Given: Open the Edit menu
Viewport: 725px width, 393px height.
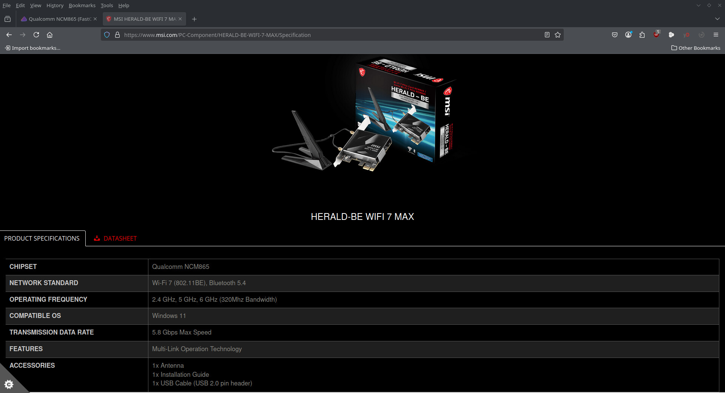Looking at the screenshot, I should (x=20, y=5).
